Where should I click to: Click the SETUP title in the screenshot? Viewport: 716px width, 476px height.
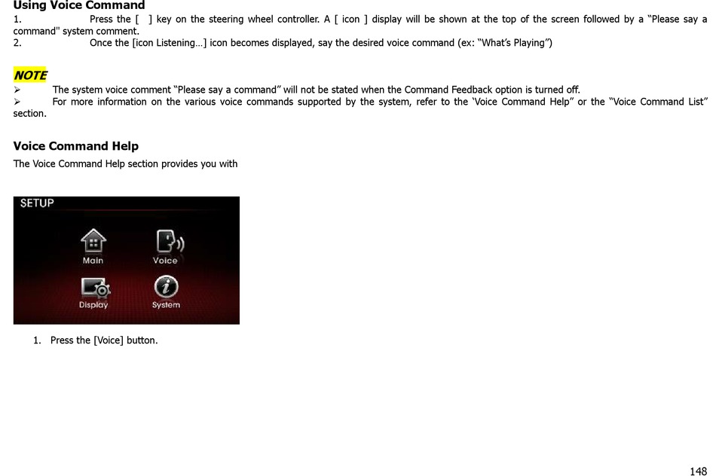click(36, 203)
